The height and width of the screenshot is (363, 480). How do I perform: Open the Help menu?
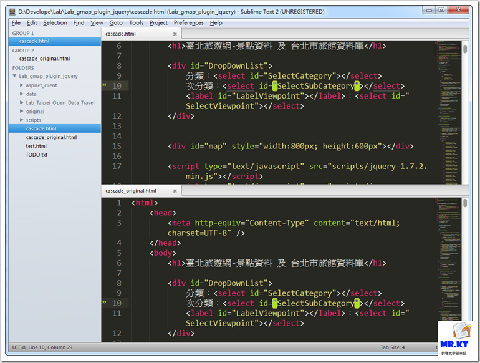216,22
